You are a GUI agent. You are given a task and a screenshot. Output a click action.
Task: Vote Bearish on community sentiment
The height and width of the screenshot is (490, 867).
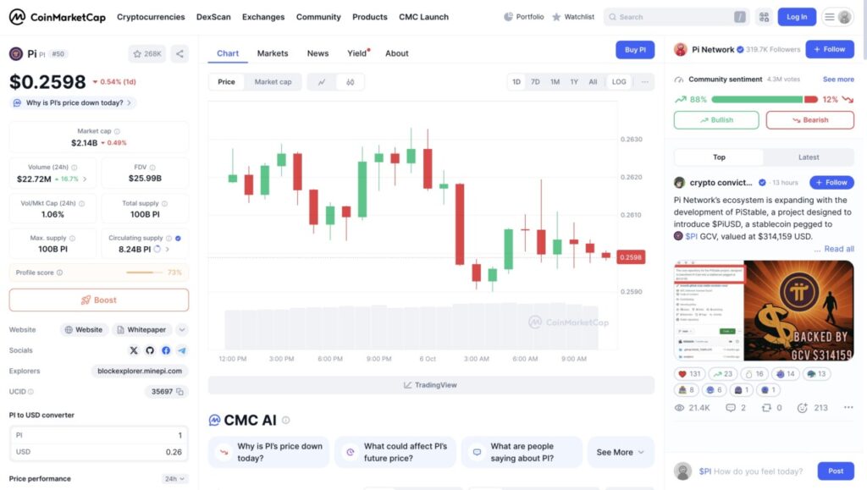pyautogui.click(x=809, y=120)
